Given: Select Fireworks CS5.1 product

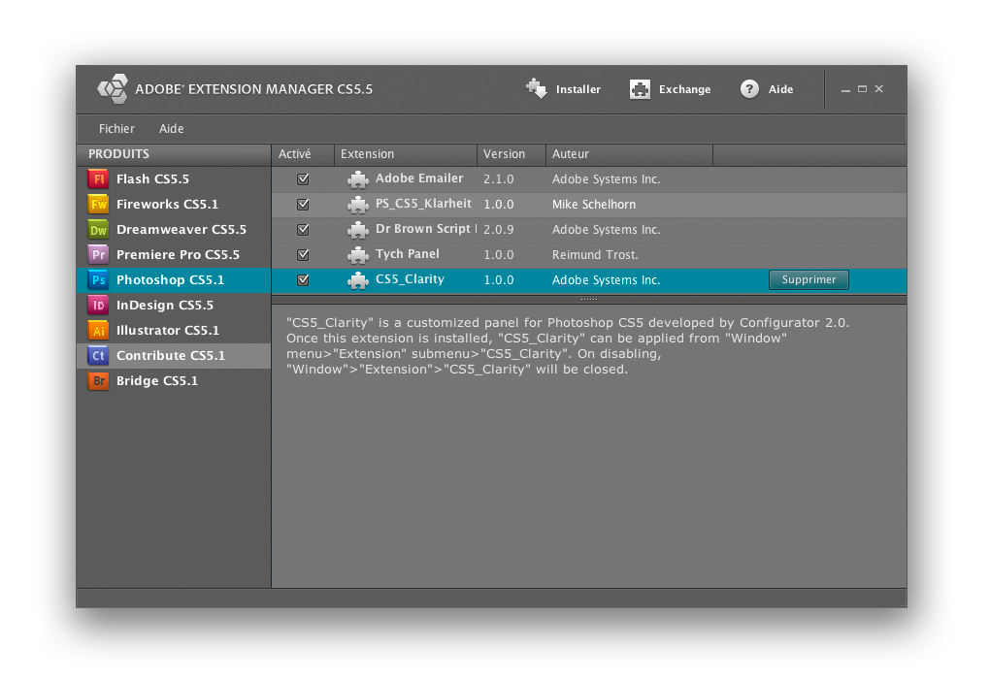Looking at the screenshot, I should [174, 205].
